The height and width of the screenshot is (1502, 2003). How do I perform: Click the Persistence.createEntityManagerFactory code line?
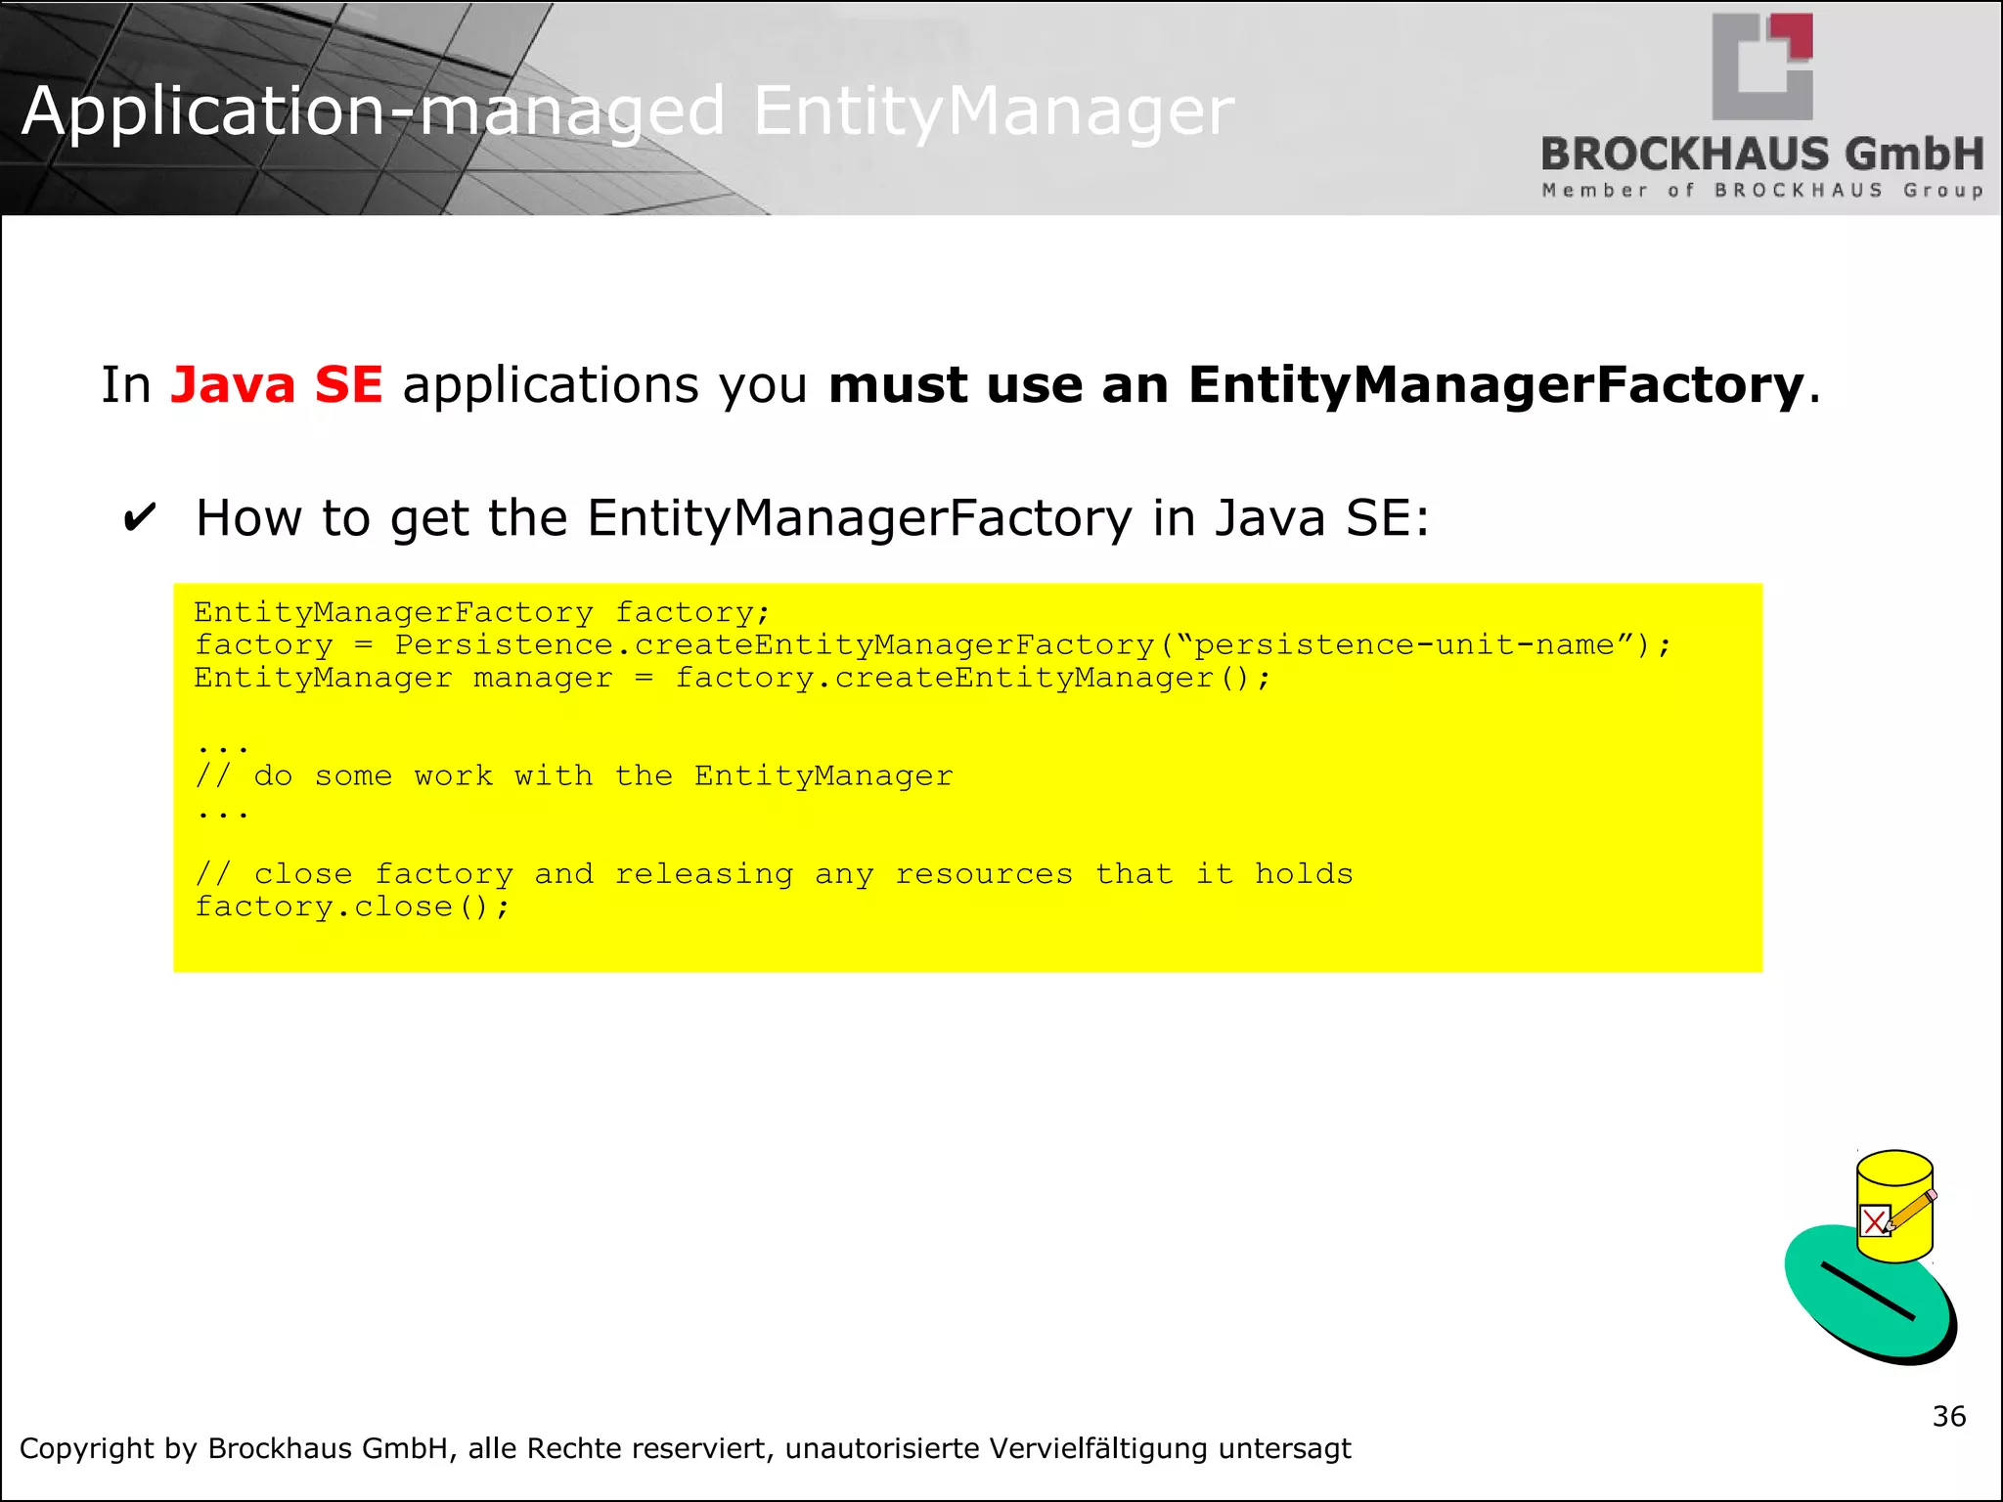tap(933, 645)
